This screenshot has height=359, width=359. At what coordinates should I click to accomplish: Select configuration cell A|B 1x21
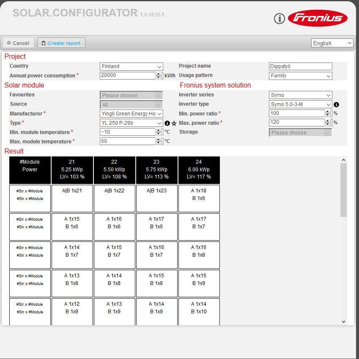(72, 198)
